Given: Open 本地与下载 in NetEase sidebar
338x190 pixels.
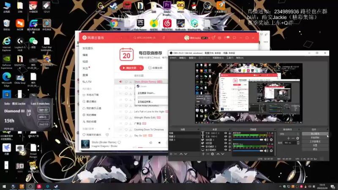Looking at the screenshot, I should pos(93,95).
